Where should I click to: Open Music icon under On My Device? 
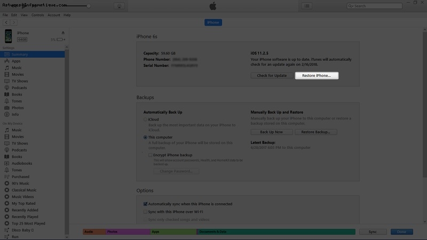click(x=7, y=130)
